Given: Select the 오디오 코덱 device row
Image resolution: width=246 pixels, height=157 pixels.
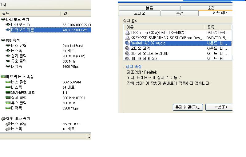Looking at the screenshot, I should point(178,48).
